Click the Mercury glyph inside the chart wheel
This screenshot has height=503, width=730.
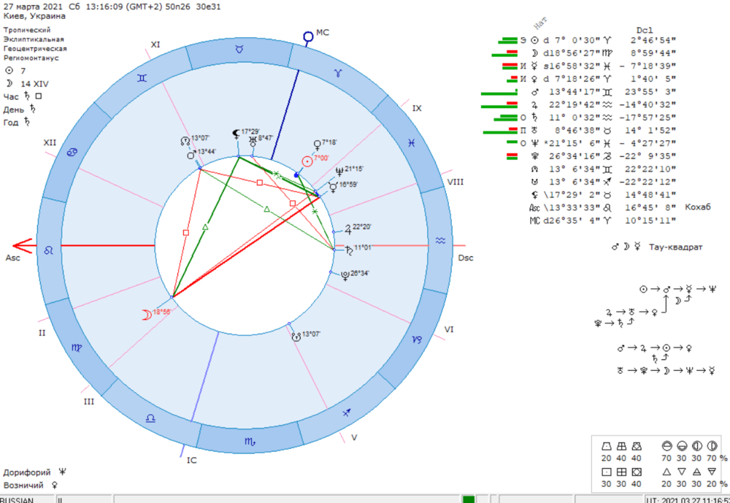pos(334,187)
